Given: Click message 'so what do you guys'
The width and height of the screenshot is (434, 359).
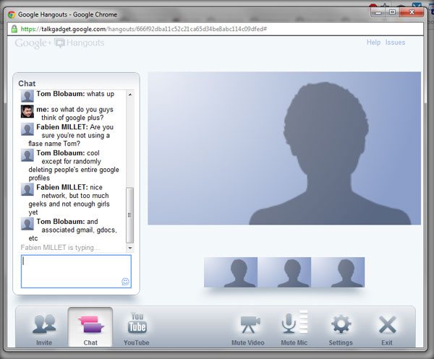Looking at the screenshot, I should click(82, 110).
